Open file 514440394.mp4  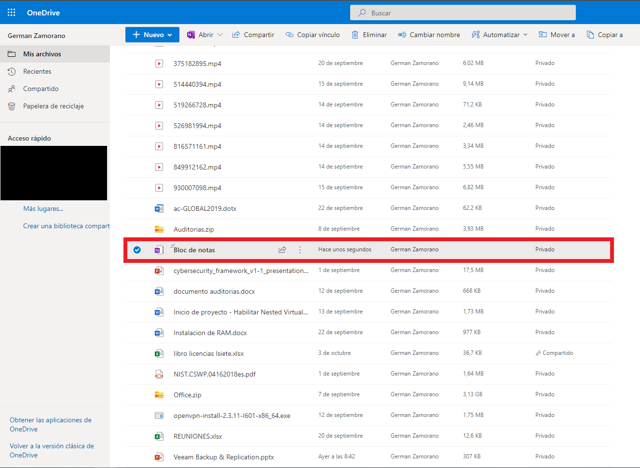[x=197, y=84]
